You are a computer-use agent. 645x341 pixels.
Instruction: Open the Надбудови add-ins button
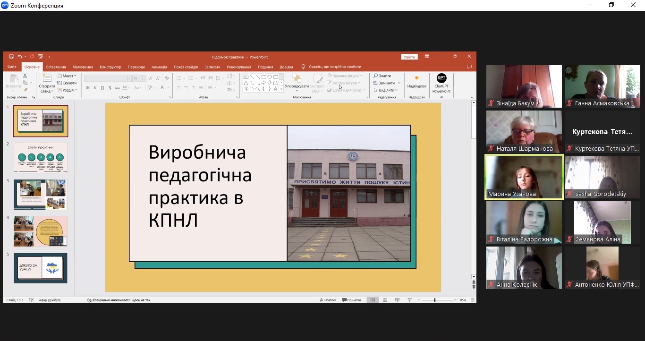point(416,81)
